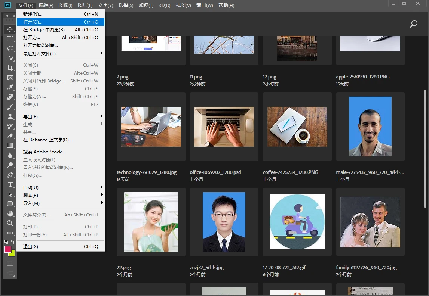Select the Gradient tool
The image size is (429, 296).
[x=10, y=146]
